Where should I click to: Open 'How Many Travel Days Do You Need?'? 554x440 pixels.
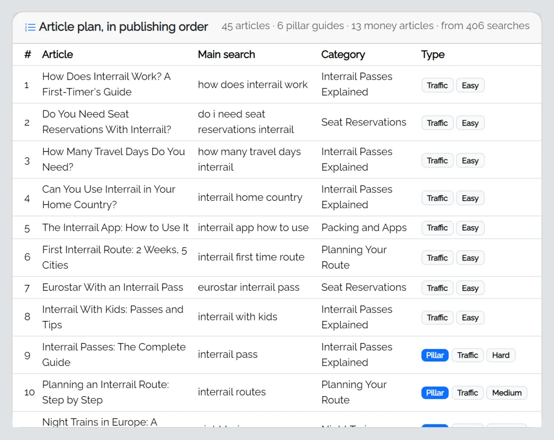pyautogui.click(x=114, y=159)
